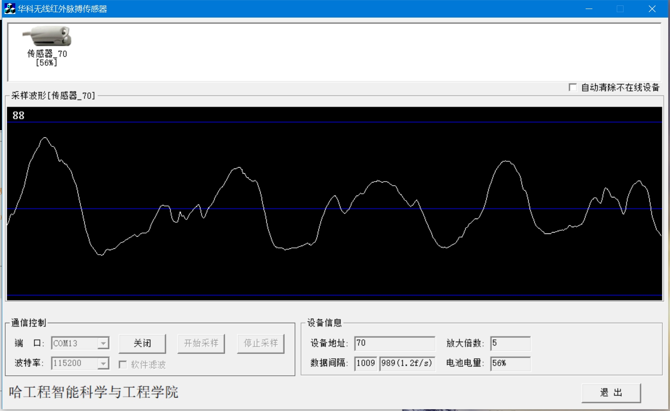Image resolution: width=670 pixels, height=411 pixels.
Task: Click the 停止采样 button
Action: tap(261, 343)
